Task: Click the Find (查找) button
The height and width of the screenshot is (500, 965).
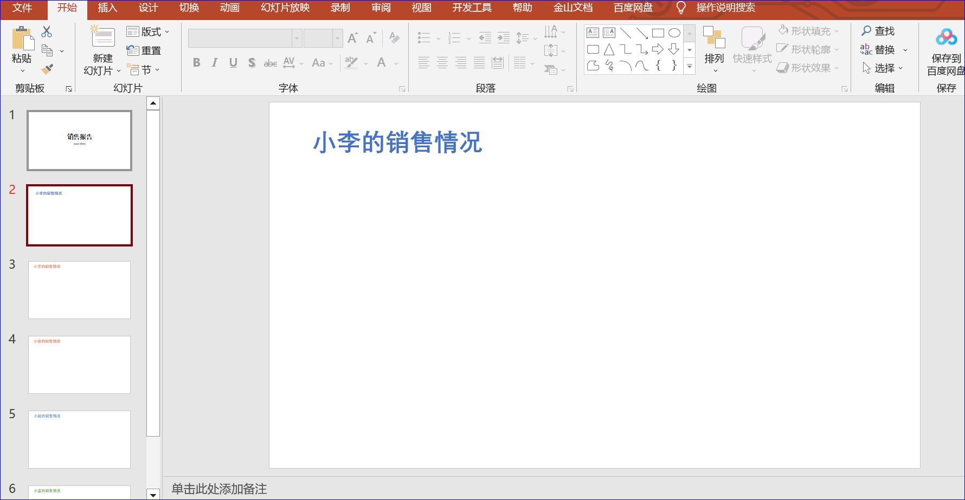Action: (878, 31)
